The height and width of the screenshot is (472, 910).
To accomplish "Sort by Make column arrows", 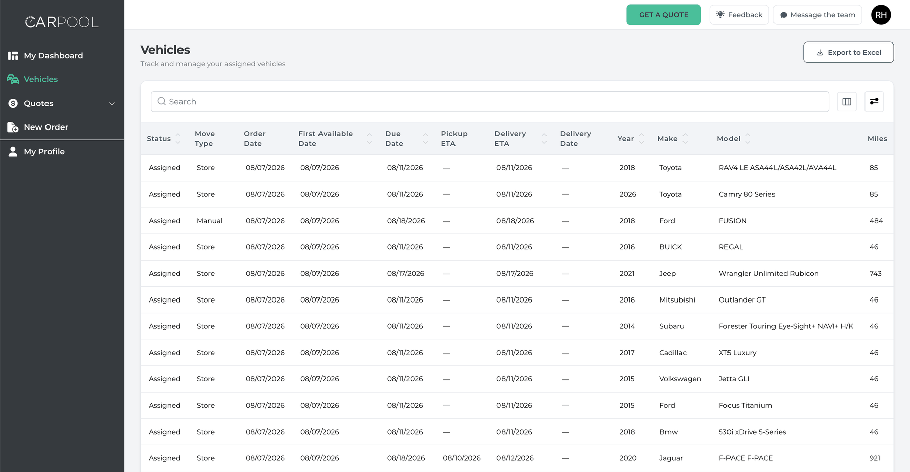I will (x=685, y=139).
